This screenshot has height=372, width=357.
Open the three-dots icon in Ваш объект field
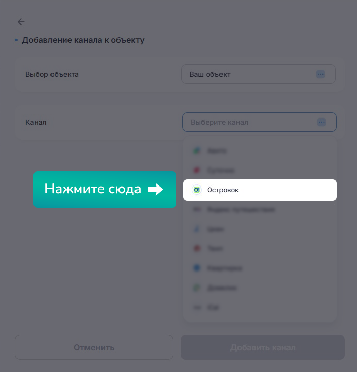coord(320,74)
